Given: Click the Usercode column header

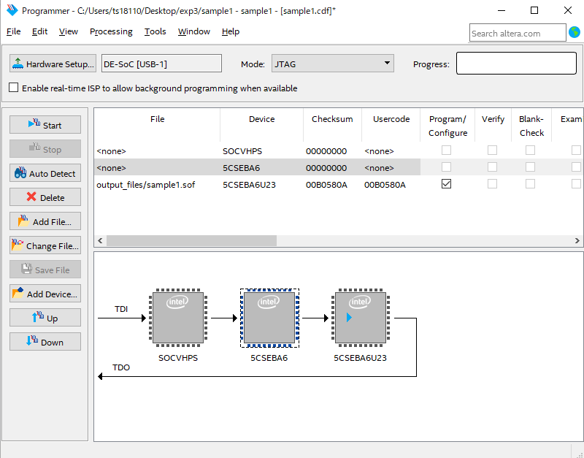Looking at the screenshot, I should pos(391,126).
